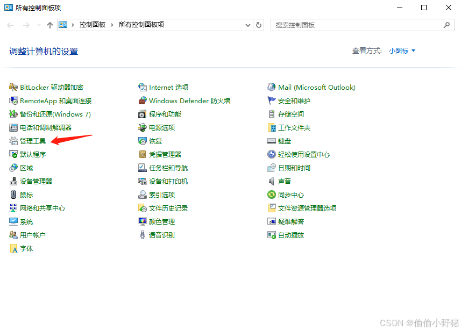This screenshot has height=331, width=461.
Task: Click the RemoteApp 和桌面连接 icon
Action: [13, 100]
